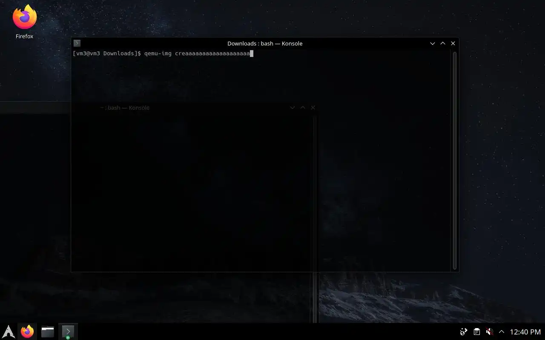This screenshot has width=545, height=340.
Task: Expand the hidden system tray icons
Action: 502,331
